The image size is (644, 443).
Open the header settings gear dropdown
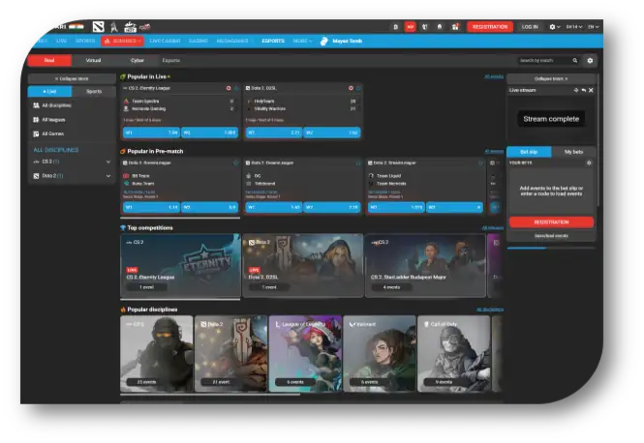(555, 27)
